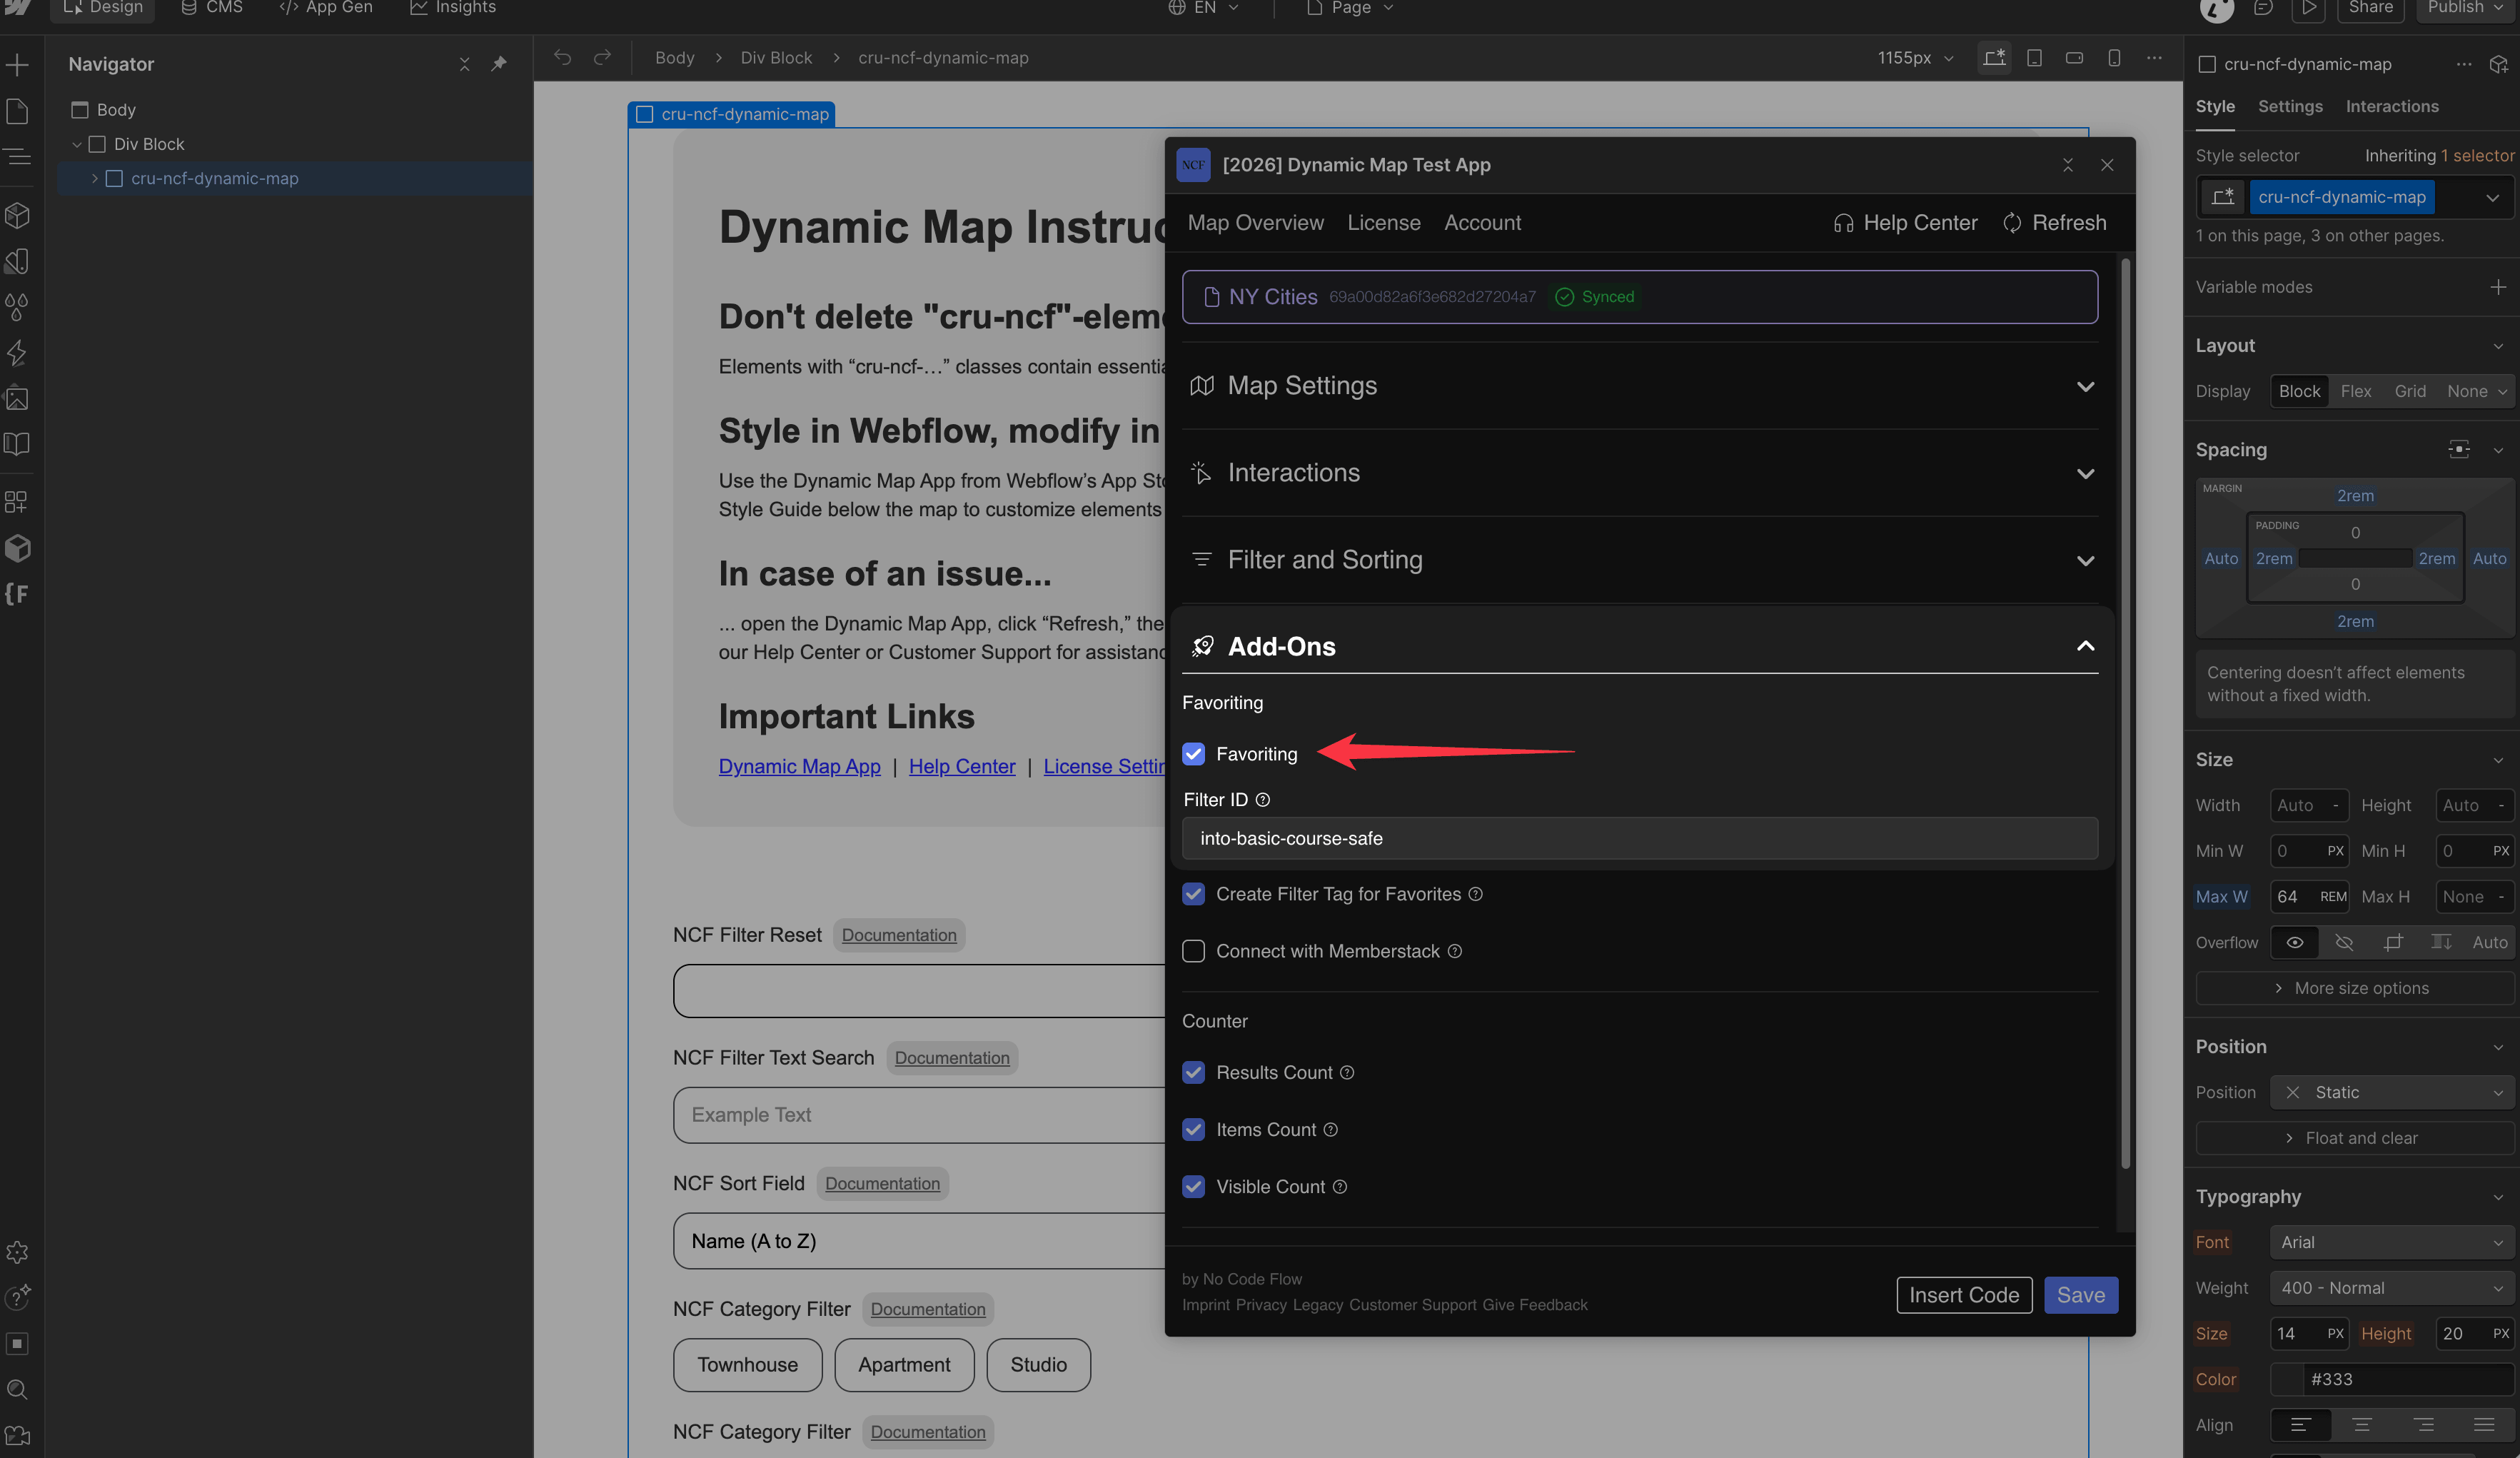
Task: Click the Max W value field
Action: (x=2309, y=897)
